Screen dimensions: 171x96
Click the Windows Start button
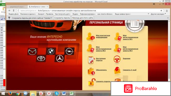coord(3,94)
